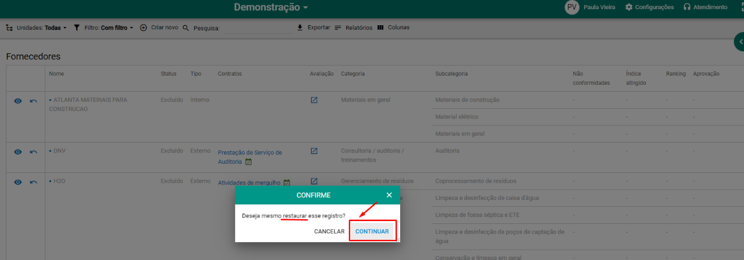Select the ATLANTA MATERIAIS PARA CONSTRUCAO name
The height and width of the screenshot is (260, 744).
pos(88,104)
